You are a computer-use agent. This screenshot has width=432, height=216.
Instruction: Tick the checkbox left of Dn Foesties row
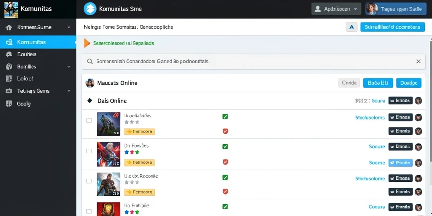coord(89,151)
